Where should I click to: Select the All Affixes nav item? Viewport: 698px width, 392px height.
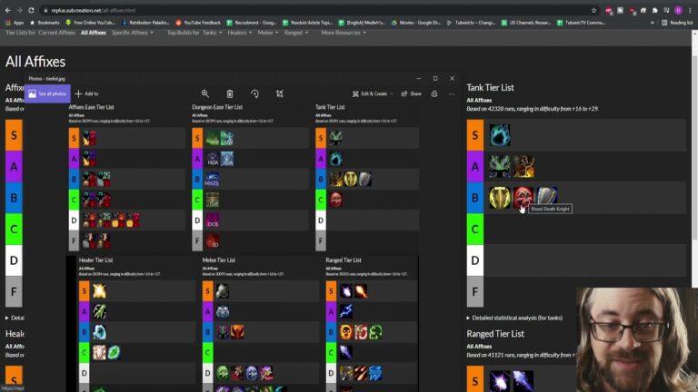(x=94, y=33)
